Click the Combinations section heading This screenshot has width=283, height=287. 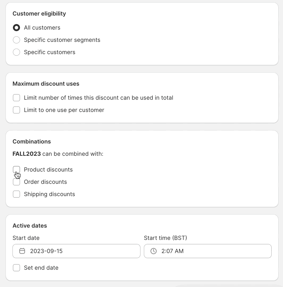pyautogui.click(x=32, y=141)
